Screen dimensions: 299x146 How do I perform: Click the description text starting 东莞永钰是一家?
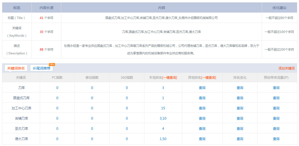162,49
